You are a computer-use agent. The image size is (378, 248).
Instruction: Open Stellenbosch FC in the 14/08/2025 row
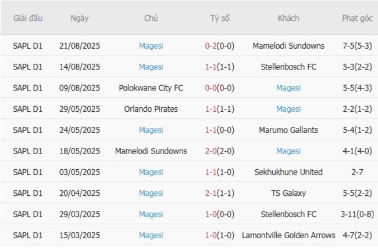pyautogui.click(x=288, y=67)
